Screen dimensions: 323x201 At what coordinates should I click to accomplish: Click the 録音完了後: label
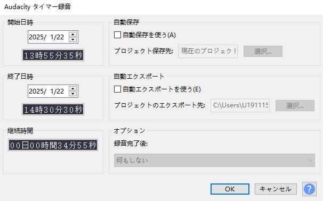pyautogui.click(x=131, y=144)
